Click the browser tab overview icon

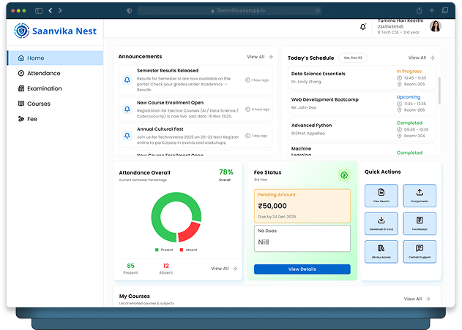point(445,10)
